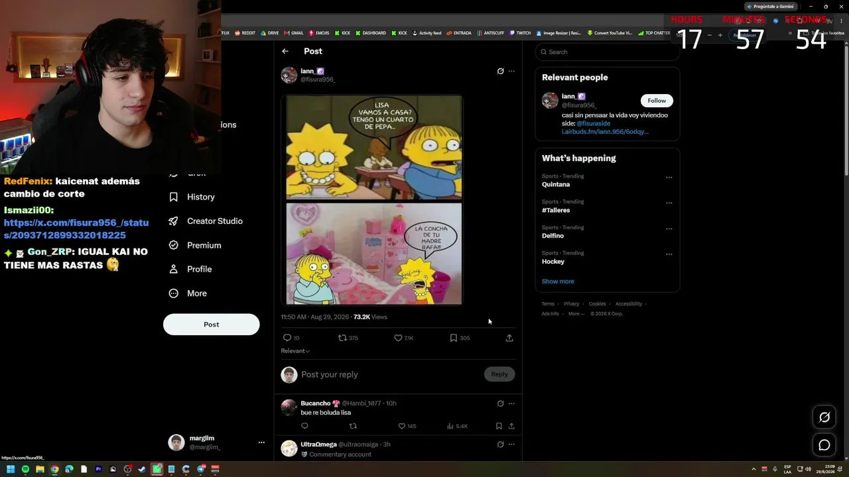This screenshot has width=849, height=477.
Task: Open options for #Talleres trend
Action: tap(669, 203)
